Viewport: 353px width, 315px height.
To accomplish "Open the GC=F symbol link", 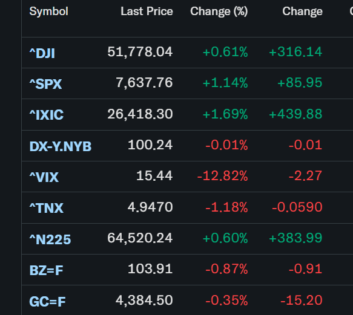I will coord(47,302).
